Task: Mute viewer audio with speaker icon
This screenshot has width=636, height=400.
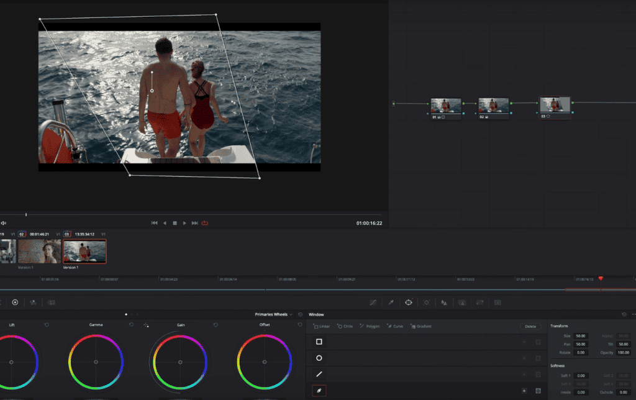Action: pyautogui.click(x=3, y=223)
